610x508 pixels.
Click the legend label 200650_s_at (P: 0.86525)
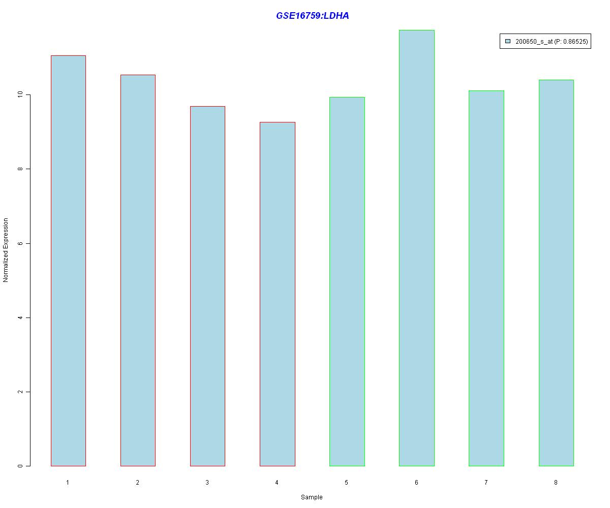[552, 42]
